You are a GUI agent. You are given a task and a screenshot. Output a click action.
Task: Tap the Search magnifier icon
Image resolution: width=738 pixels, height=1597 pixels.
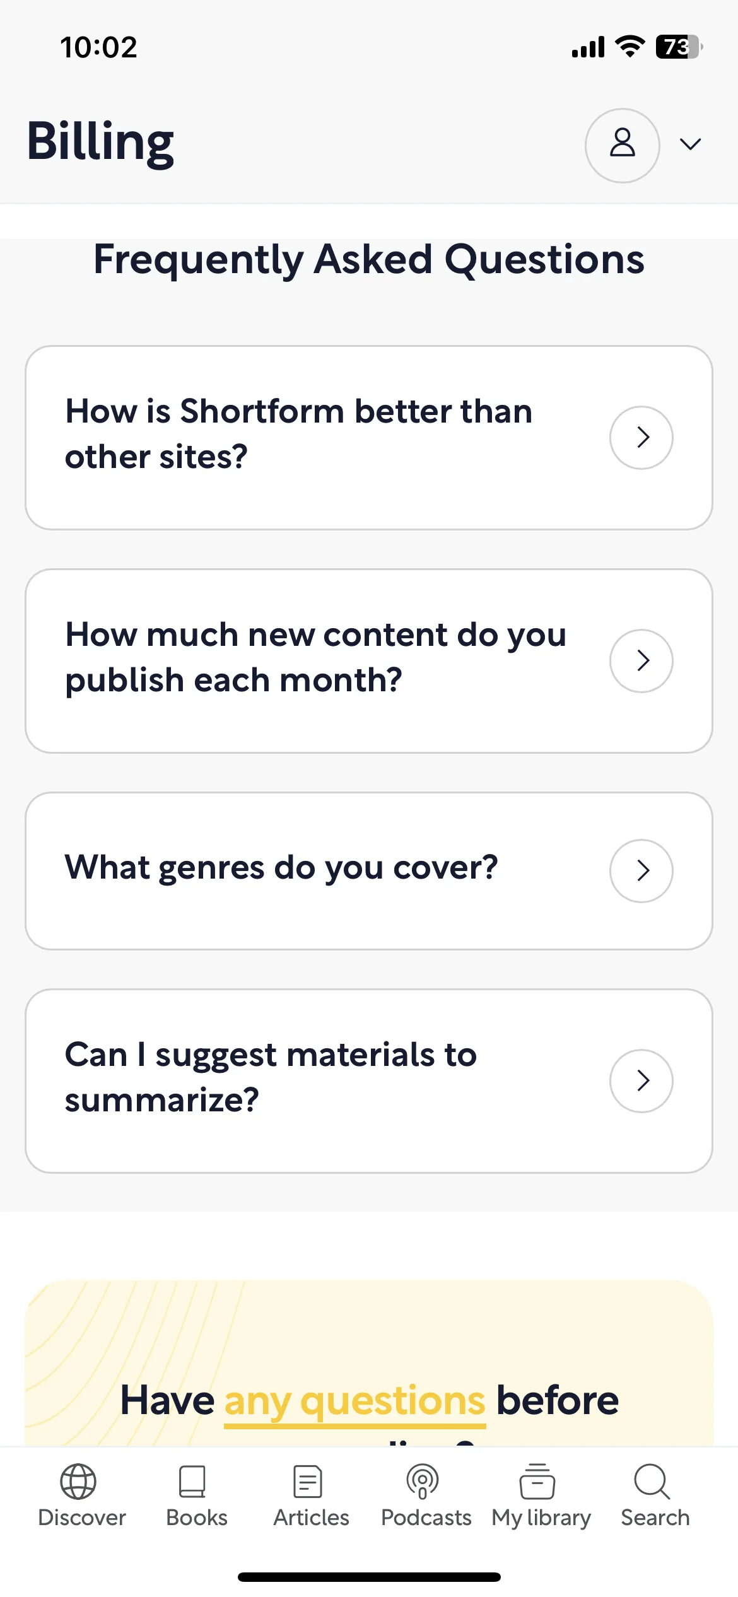click(x=652, y=1481)
